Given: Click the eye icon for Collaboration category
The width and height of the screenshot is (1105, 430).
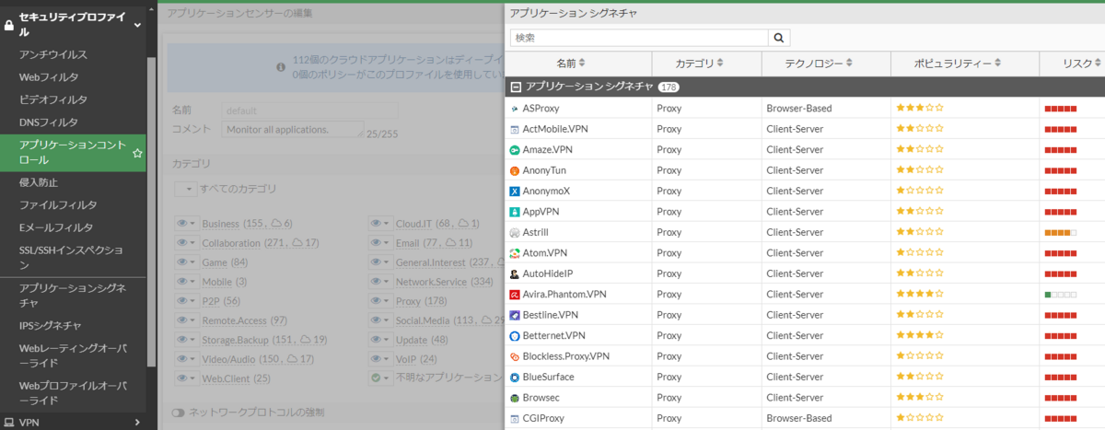Looking at the screenshot, I should [182, 243].
